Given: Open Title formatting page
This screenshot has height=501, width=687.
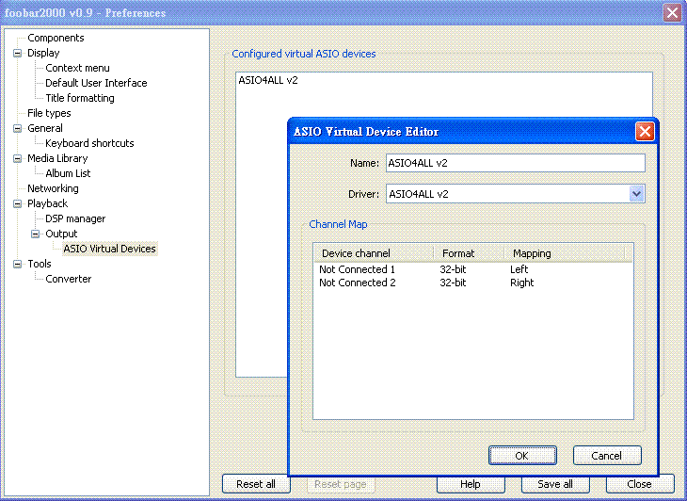Looking at the screenshot, I should pos(80,98).
